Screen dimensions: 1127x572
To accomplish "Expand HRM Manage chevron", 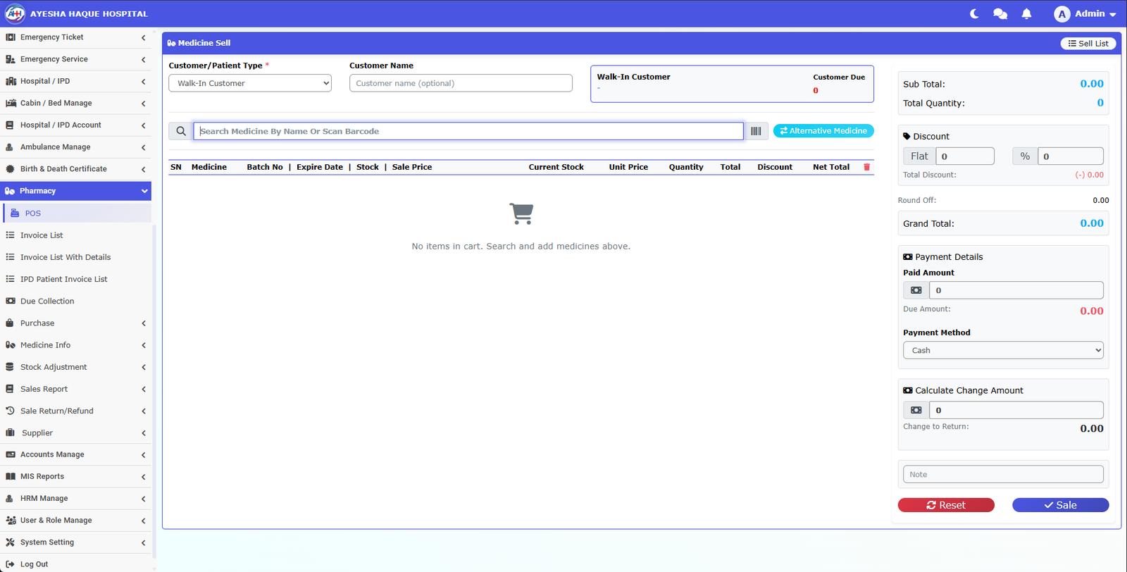I will (x=144, y=499).
